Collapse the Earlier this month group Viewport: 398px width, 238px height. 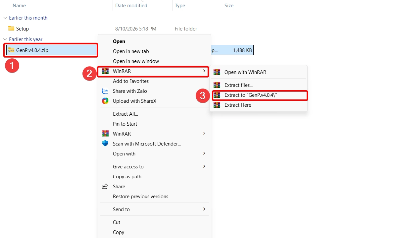(x=5, y=18)
